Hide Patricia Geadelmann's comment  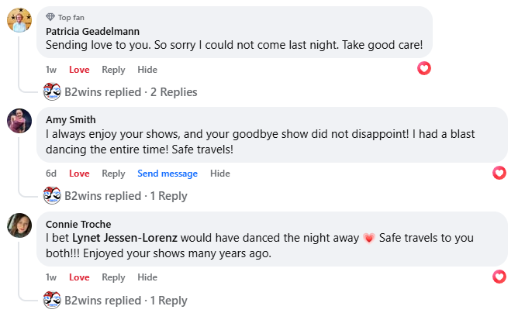point(147,70)
